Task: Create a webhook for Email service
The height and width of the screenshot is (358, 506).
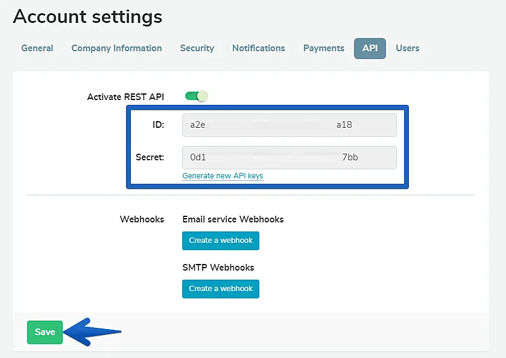Action: pyautogui.click(x=221, y=240)
